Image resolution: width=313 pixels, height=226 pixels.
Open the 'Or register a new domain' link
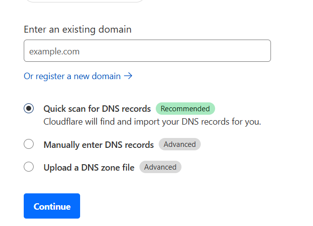pyautogui.click(x=78, y=76)
